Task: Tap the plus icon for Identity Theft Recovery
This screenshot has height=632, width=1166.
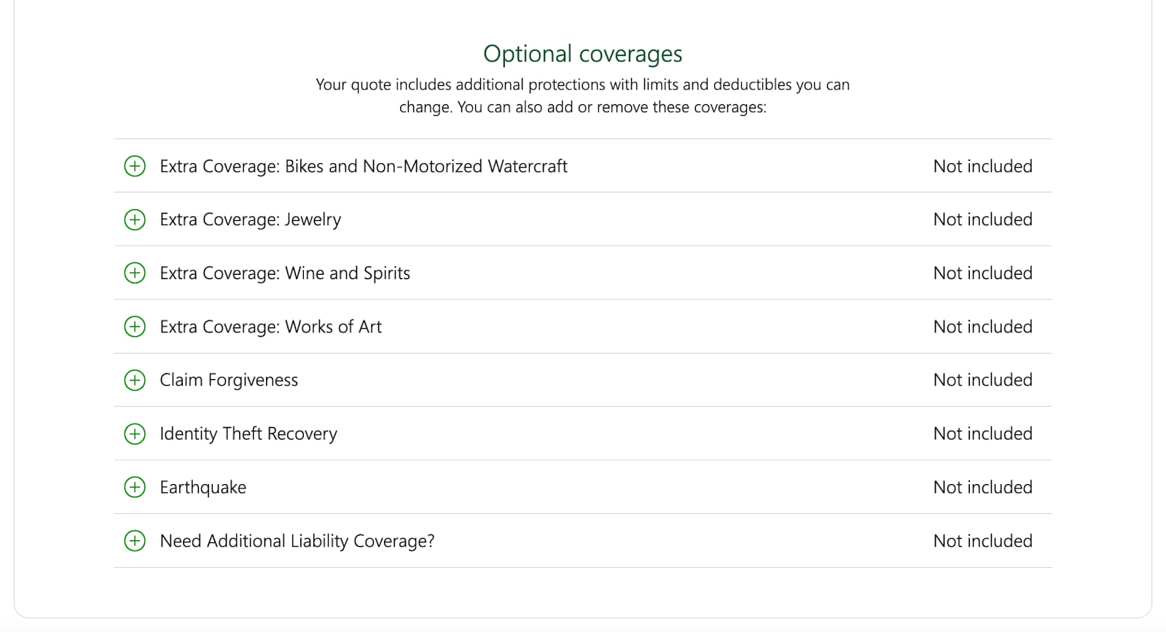Action: tap(135, 434)
